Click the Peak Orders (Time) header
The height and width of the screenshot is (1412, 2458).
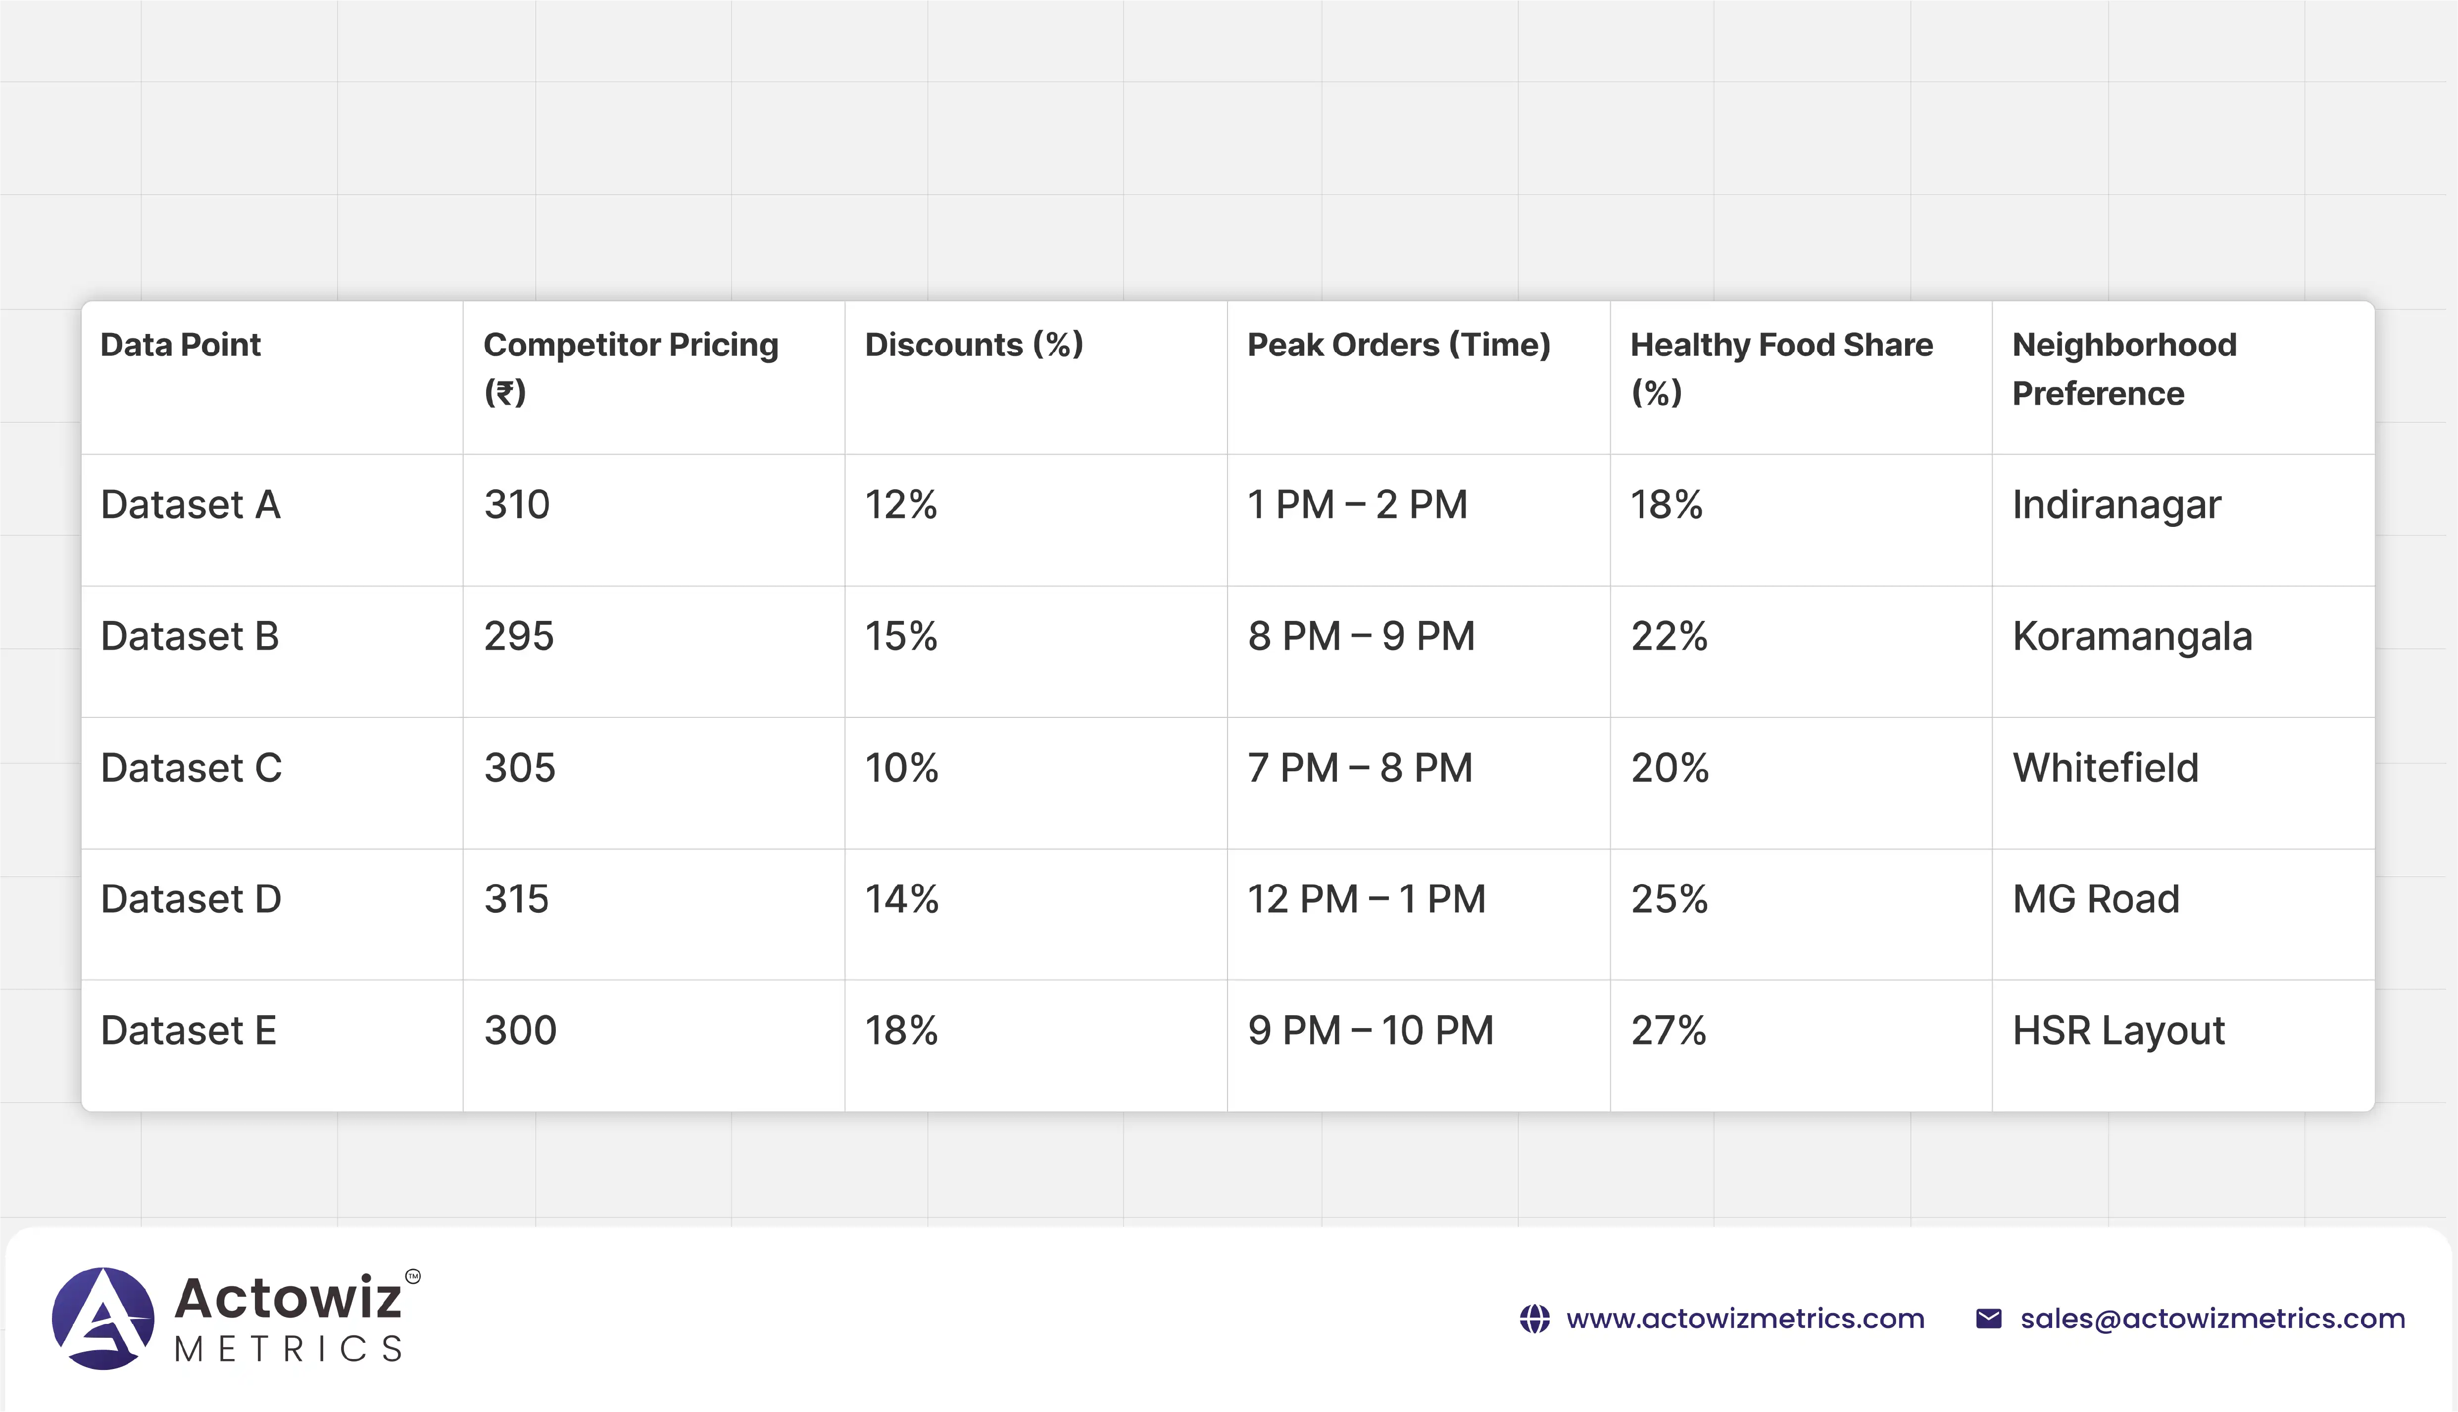click(x=1398, y=345)
